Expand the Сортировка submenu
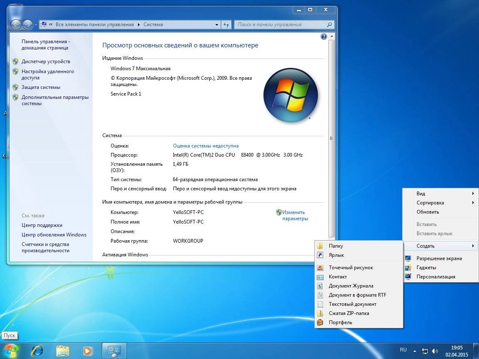Screen dimensions: 479x359 pyautogui.click(x=440, y=203)
